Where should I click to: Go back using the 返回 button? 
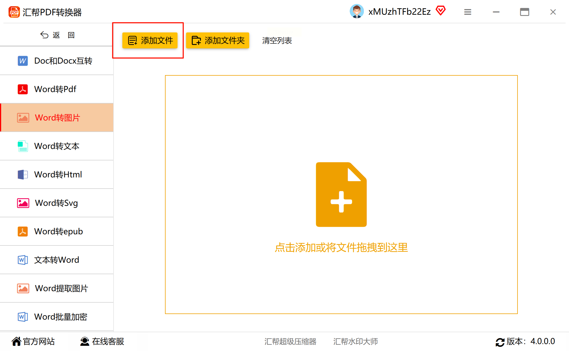pyautogui.click(x=57, y=35)
